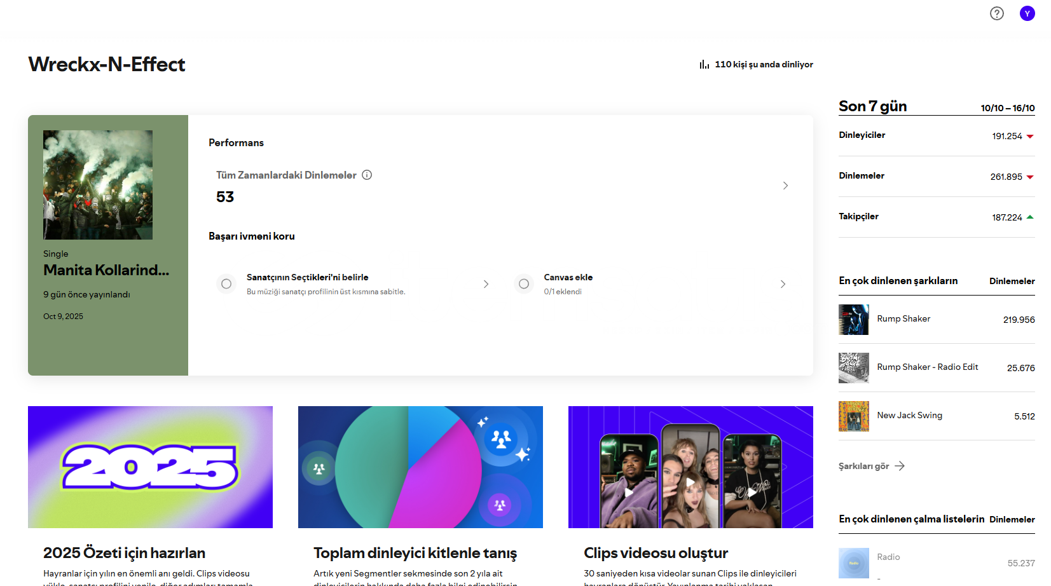Viewport: 1051px width, 586px height.
Task: Open the Toplam dinleyici kitlenle tanış heading
Action: pyautogui.click(x=415, y=553)
